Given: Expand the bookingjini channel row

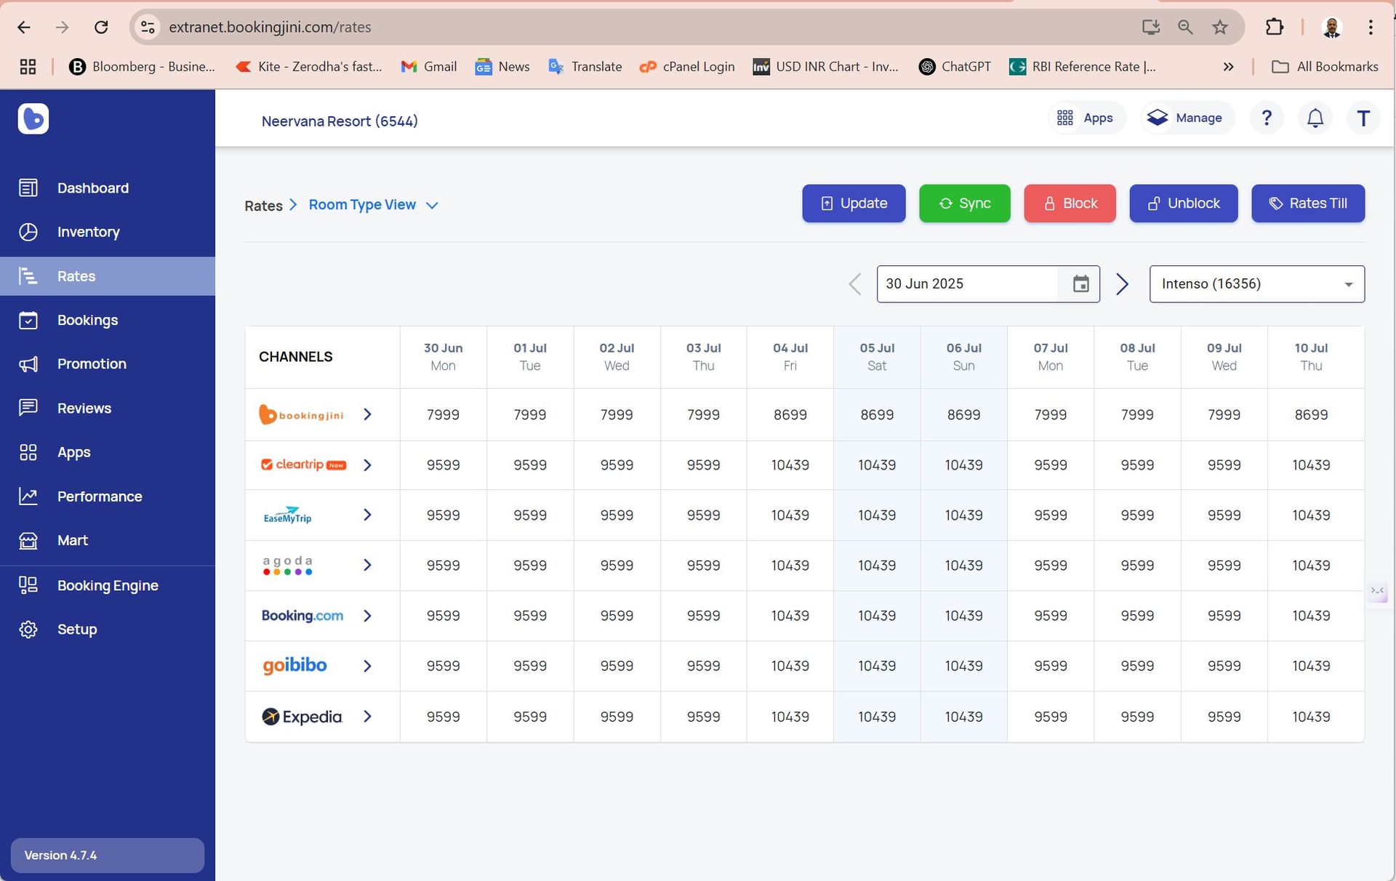Looking at the screenshot, I should (367, 414).
